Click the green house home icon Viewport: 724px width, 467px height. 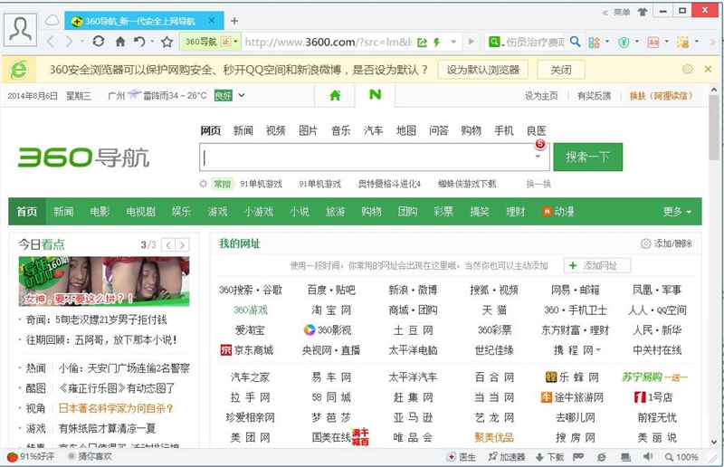pos(335,96)
